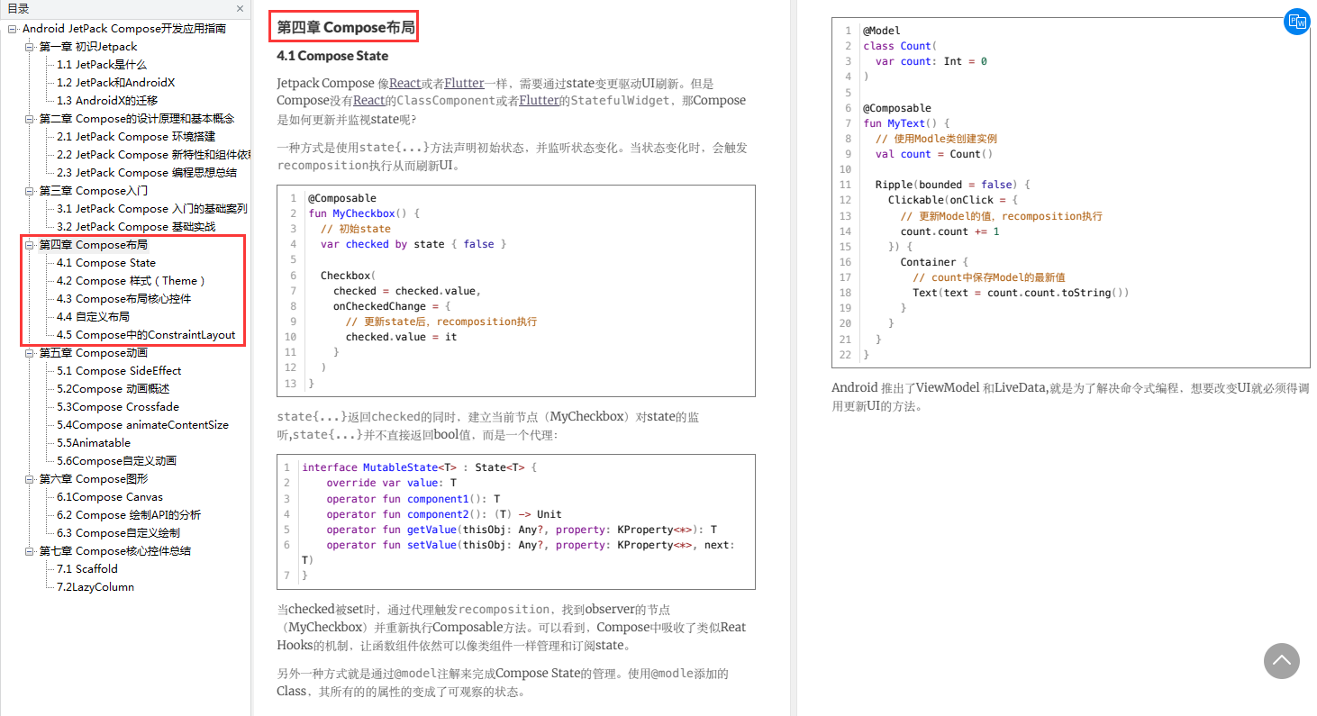Collapse the 第五章 Compose动画 node
The width and height of the screenshot is (1317, 716).
point(30,353)
